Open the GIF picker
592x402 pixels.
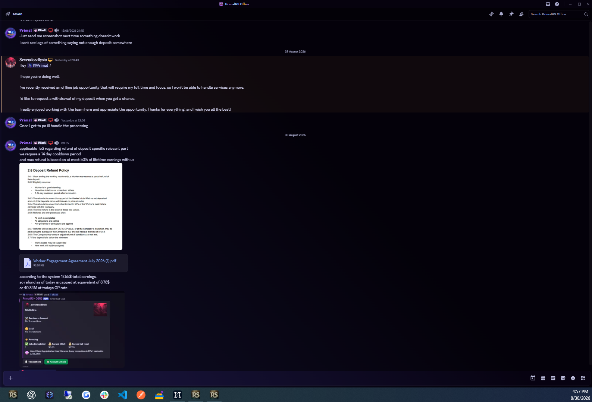click(553, 378)
